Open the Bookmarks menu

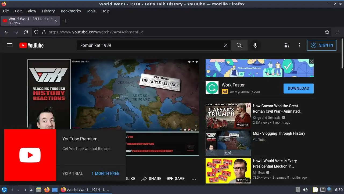[x=71, y=11]
